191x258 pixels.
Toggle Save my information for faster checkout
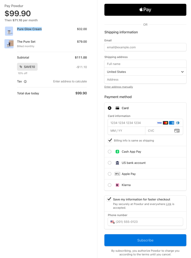coord(109,199)
